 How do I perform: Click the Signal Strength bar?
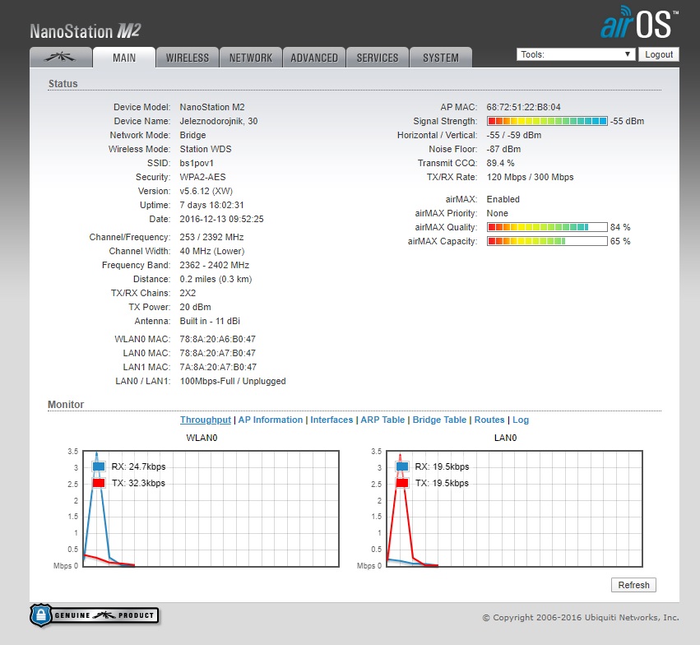pyautogui.click(x=547, y=121)
